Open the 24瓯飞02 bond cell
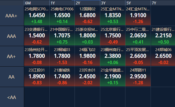This screenshot has height=107, width=175. point(88,56)
